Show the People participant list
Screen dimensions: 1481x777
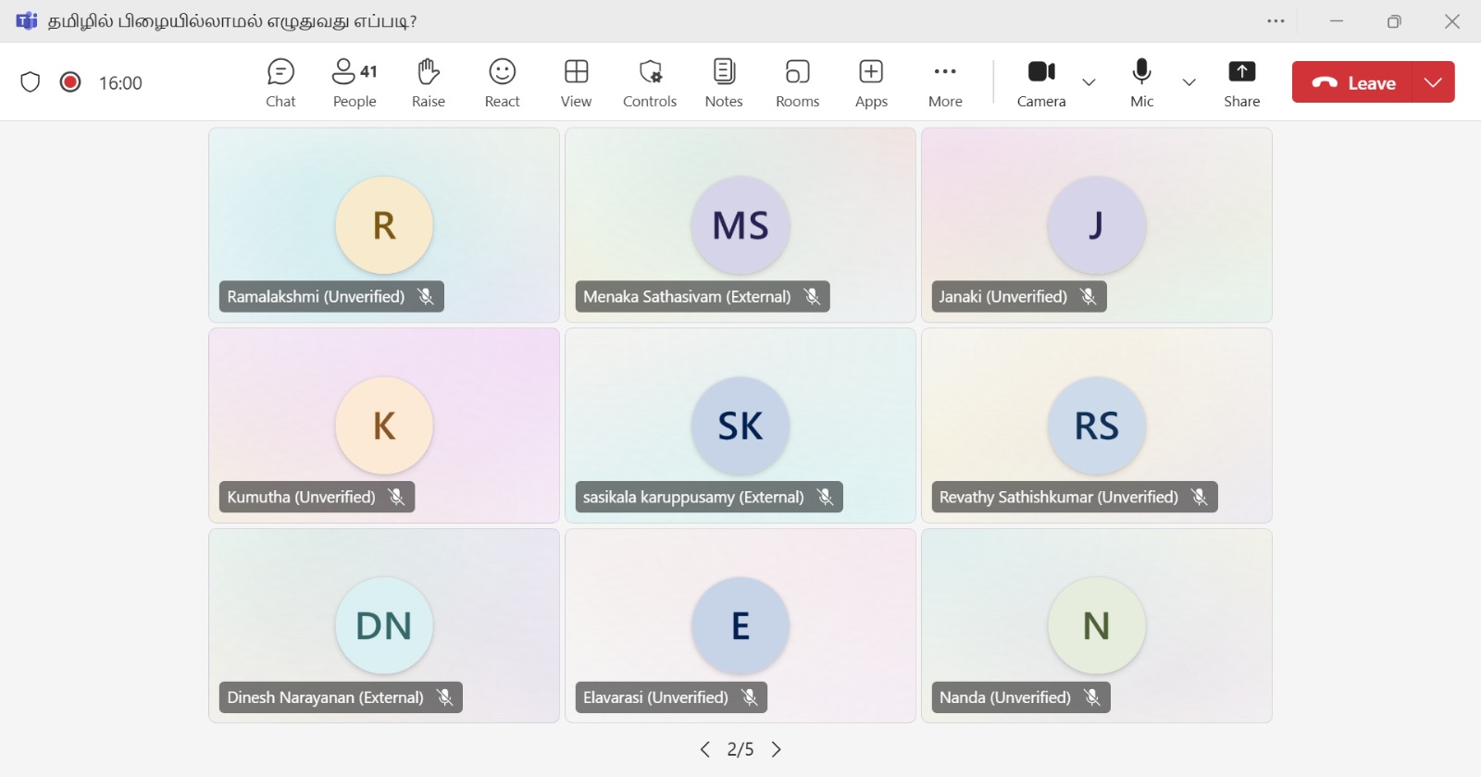355,82
